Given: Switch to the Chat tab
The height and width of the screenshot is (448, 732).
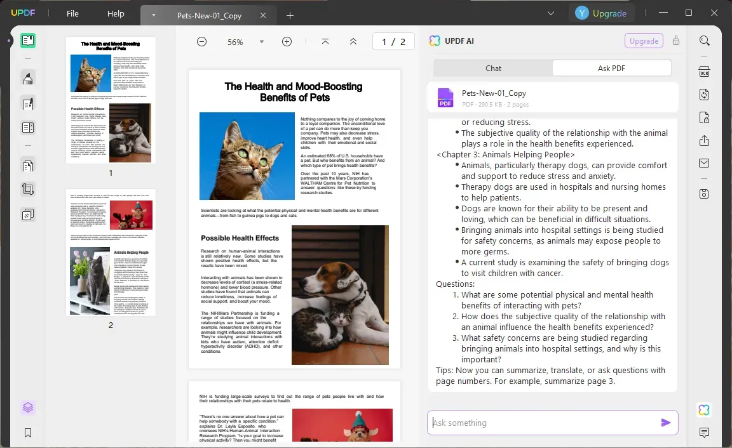Looking at the screenshot, I should (492, 67).
